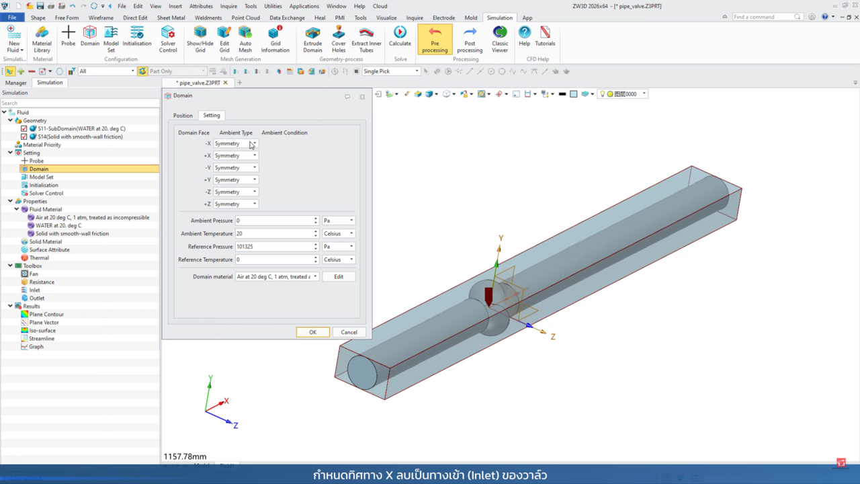Click the Show/Hide Grid icon
Image resolution: width=860 pixels, height=484 pixels.
click(200, 38)
